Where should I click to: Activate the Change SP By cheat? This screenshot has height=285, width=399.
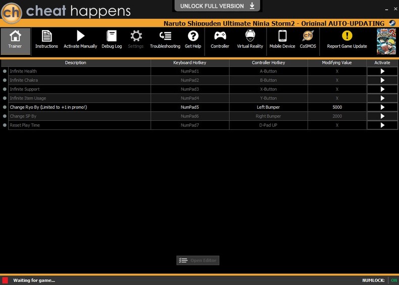click(382, 116)
